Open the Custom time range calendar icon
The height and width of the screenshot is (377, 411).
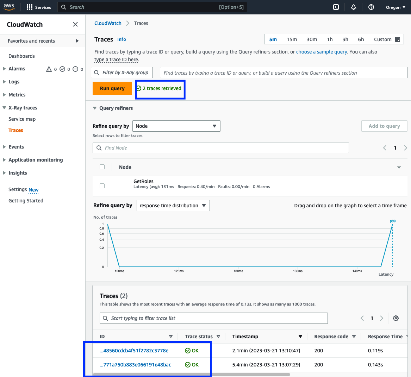(x=398, y=39)
